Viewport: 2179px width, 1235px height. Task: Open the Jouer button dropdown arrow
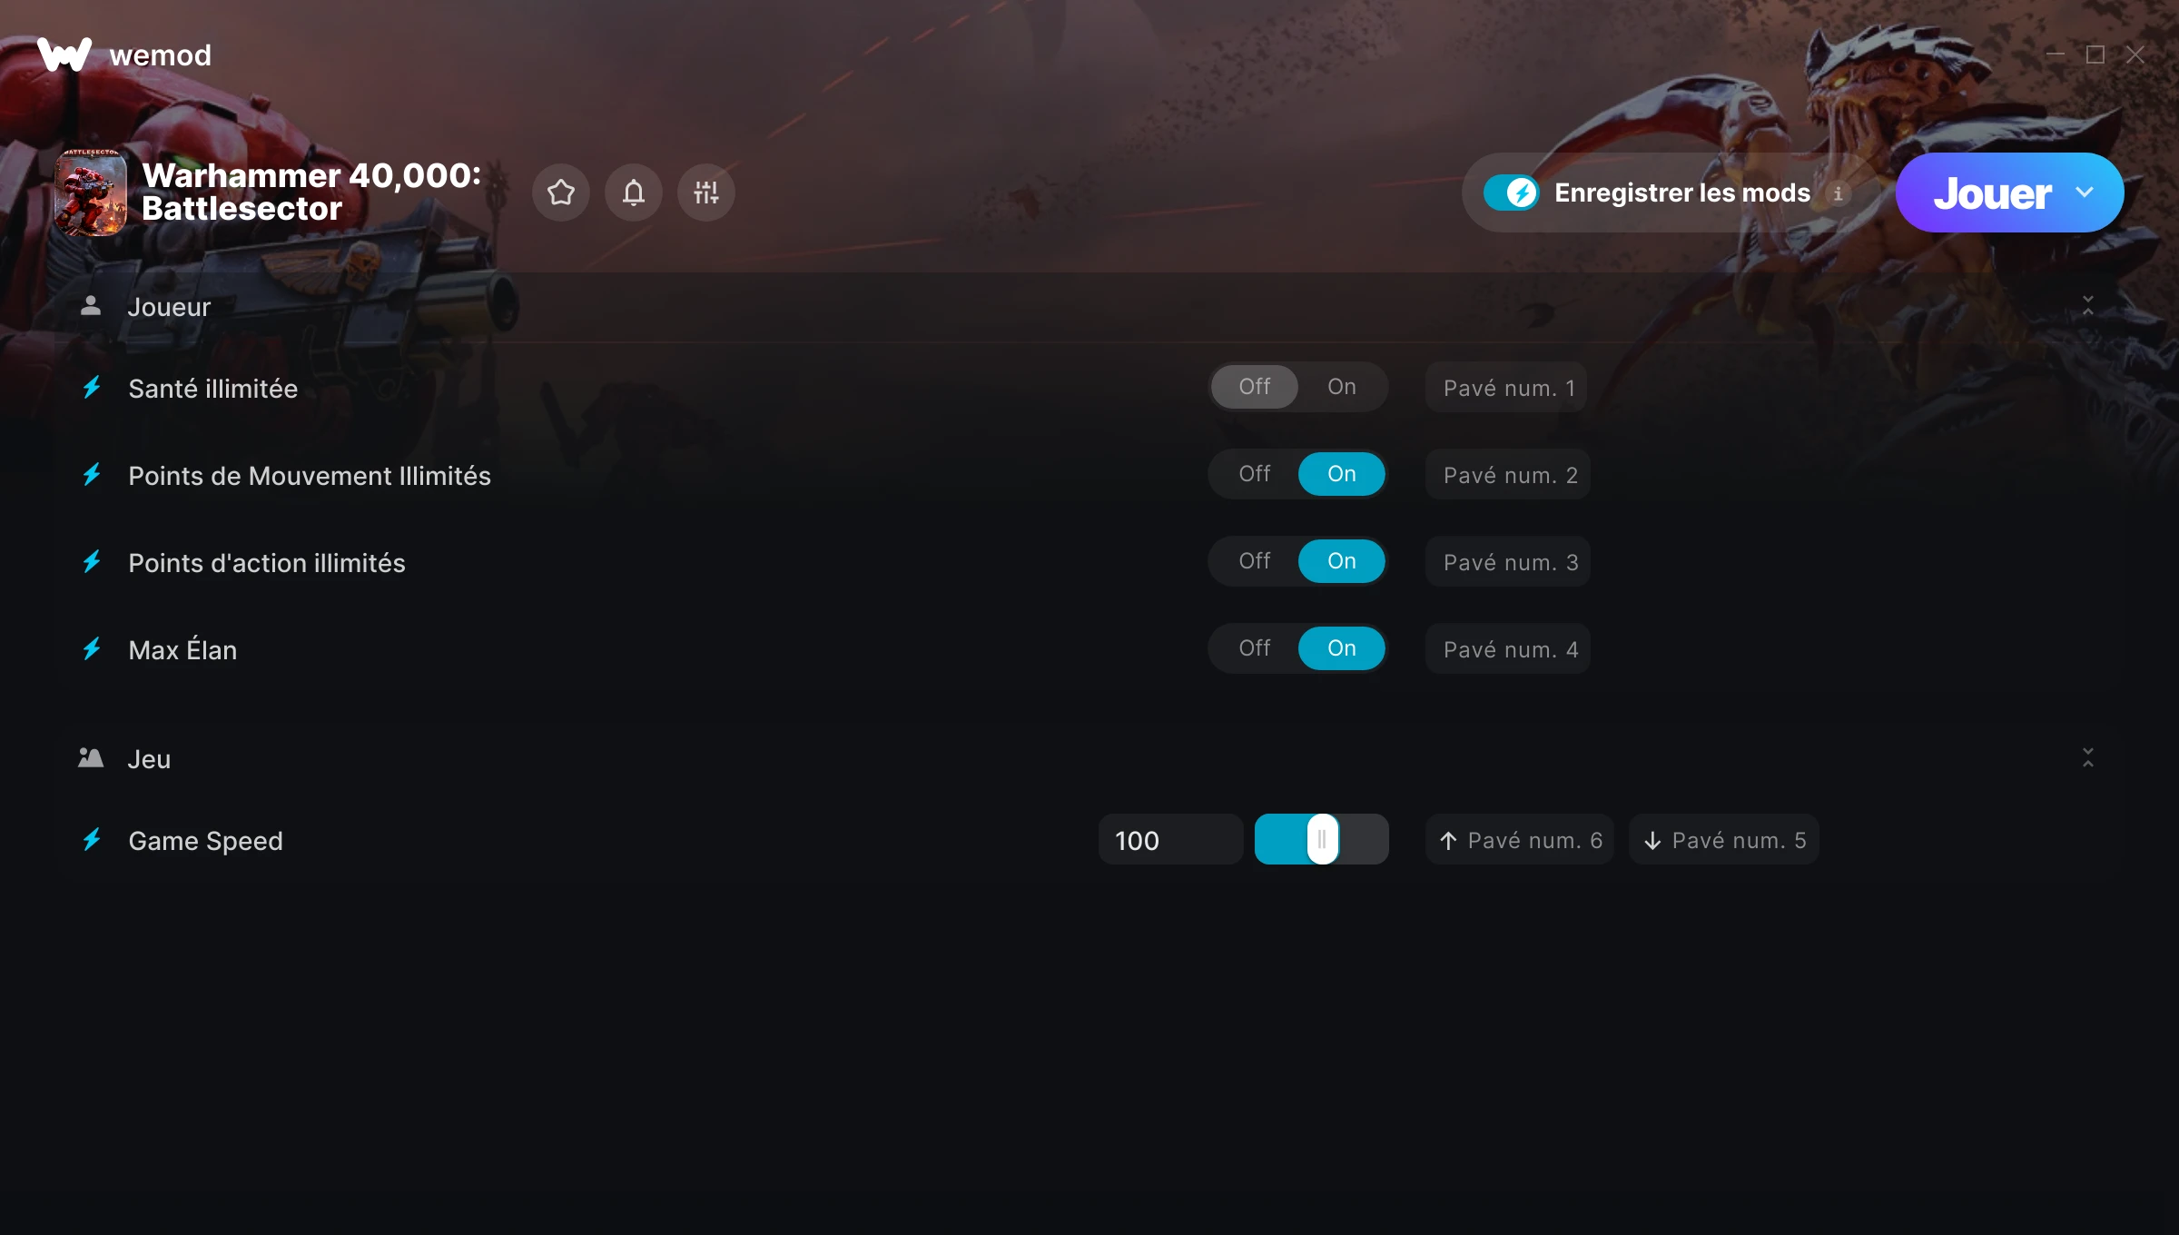tap(2085, 193)
